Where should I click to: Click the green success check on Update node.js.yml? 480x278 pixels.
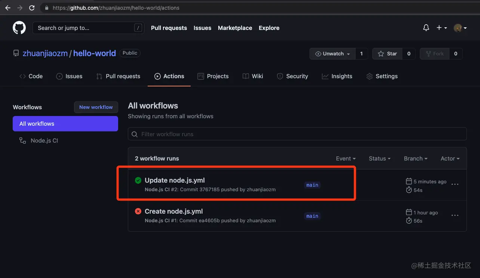tap(138, 180)
